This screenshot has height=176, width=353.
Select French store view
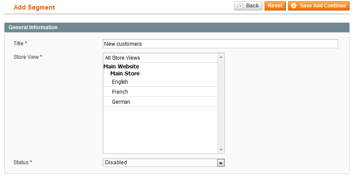[160, 92]
